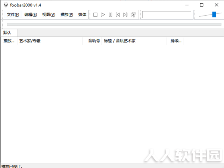
Task: Skip to the next track
Action: click(x=125, y=15)
